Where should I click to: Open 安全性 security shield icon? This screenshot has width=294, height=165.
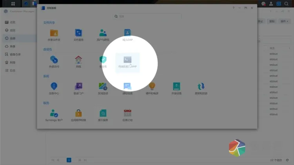pyautogui.click(x=103, y=61)
